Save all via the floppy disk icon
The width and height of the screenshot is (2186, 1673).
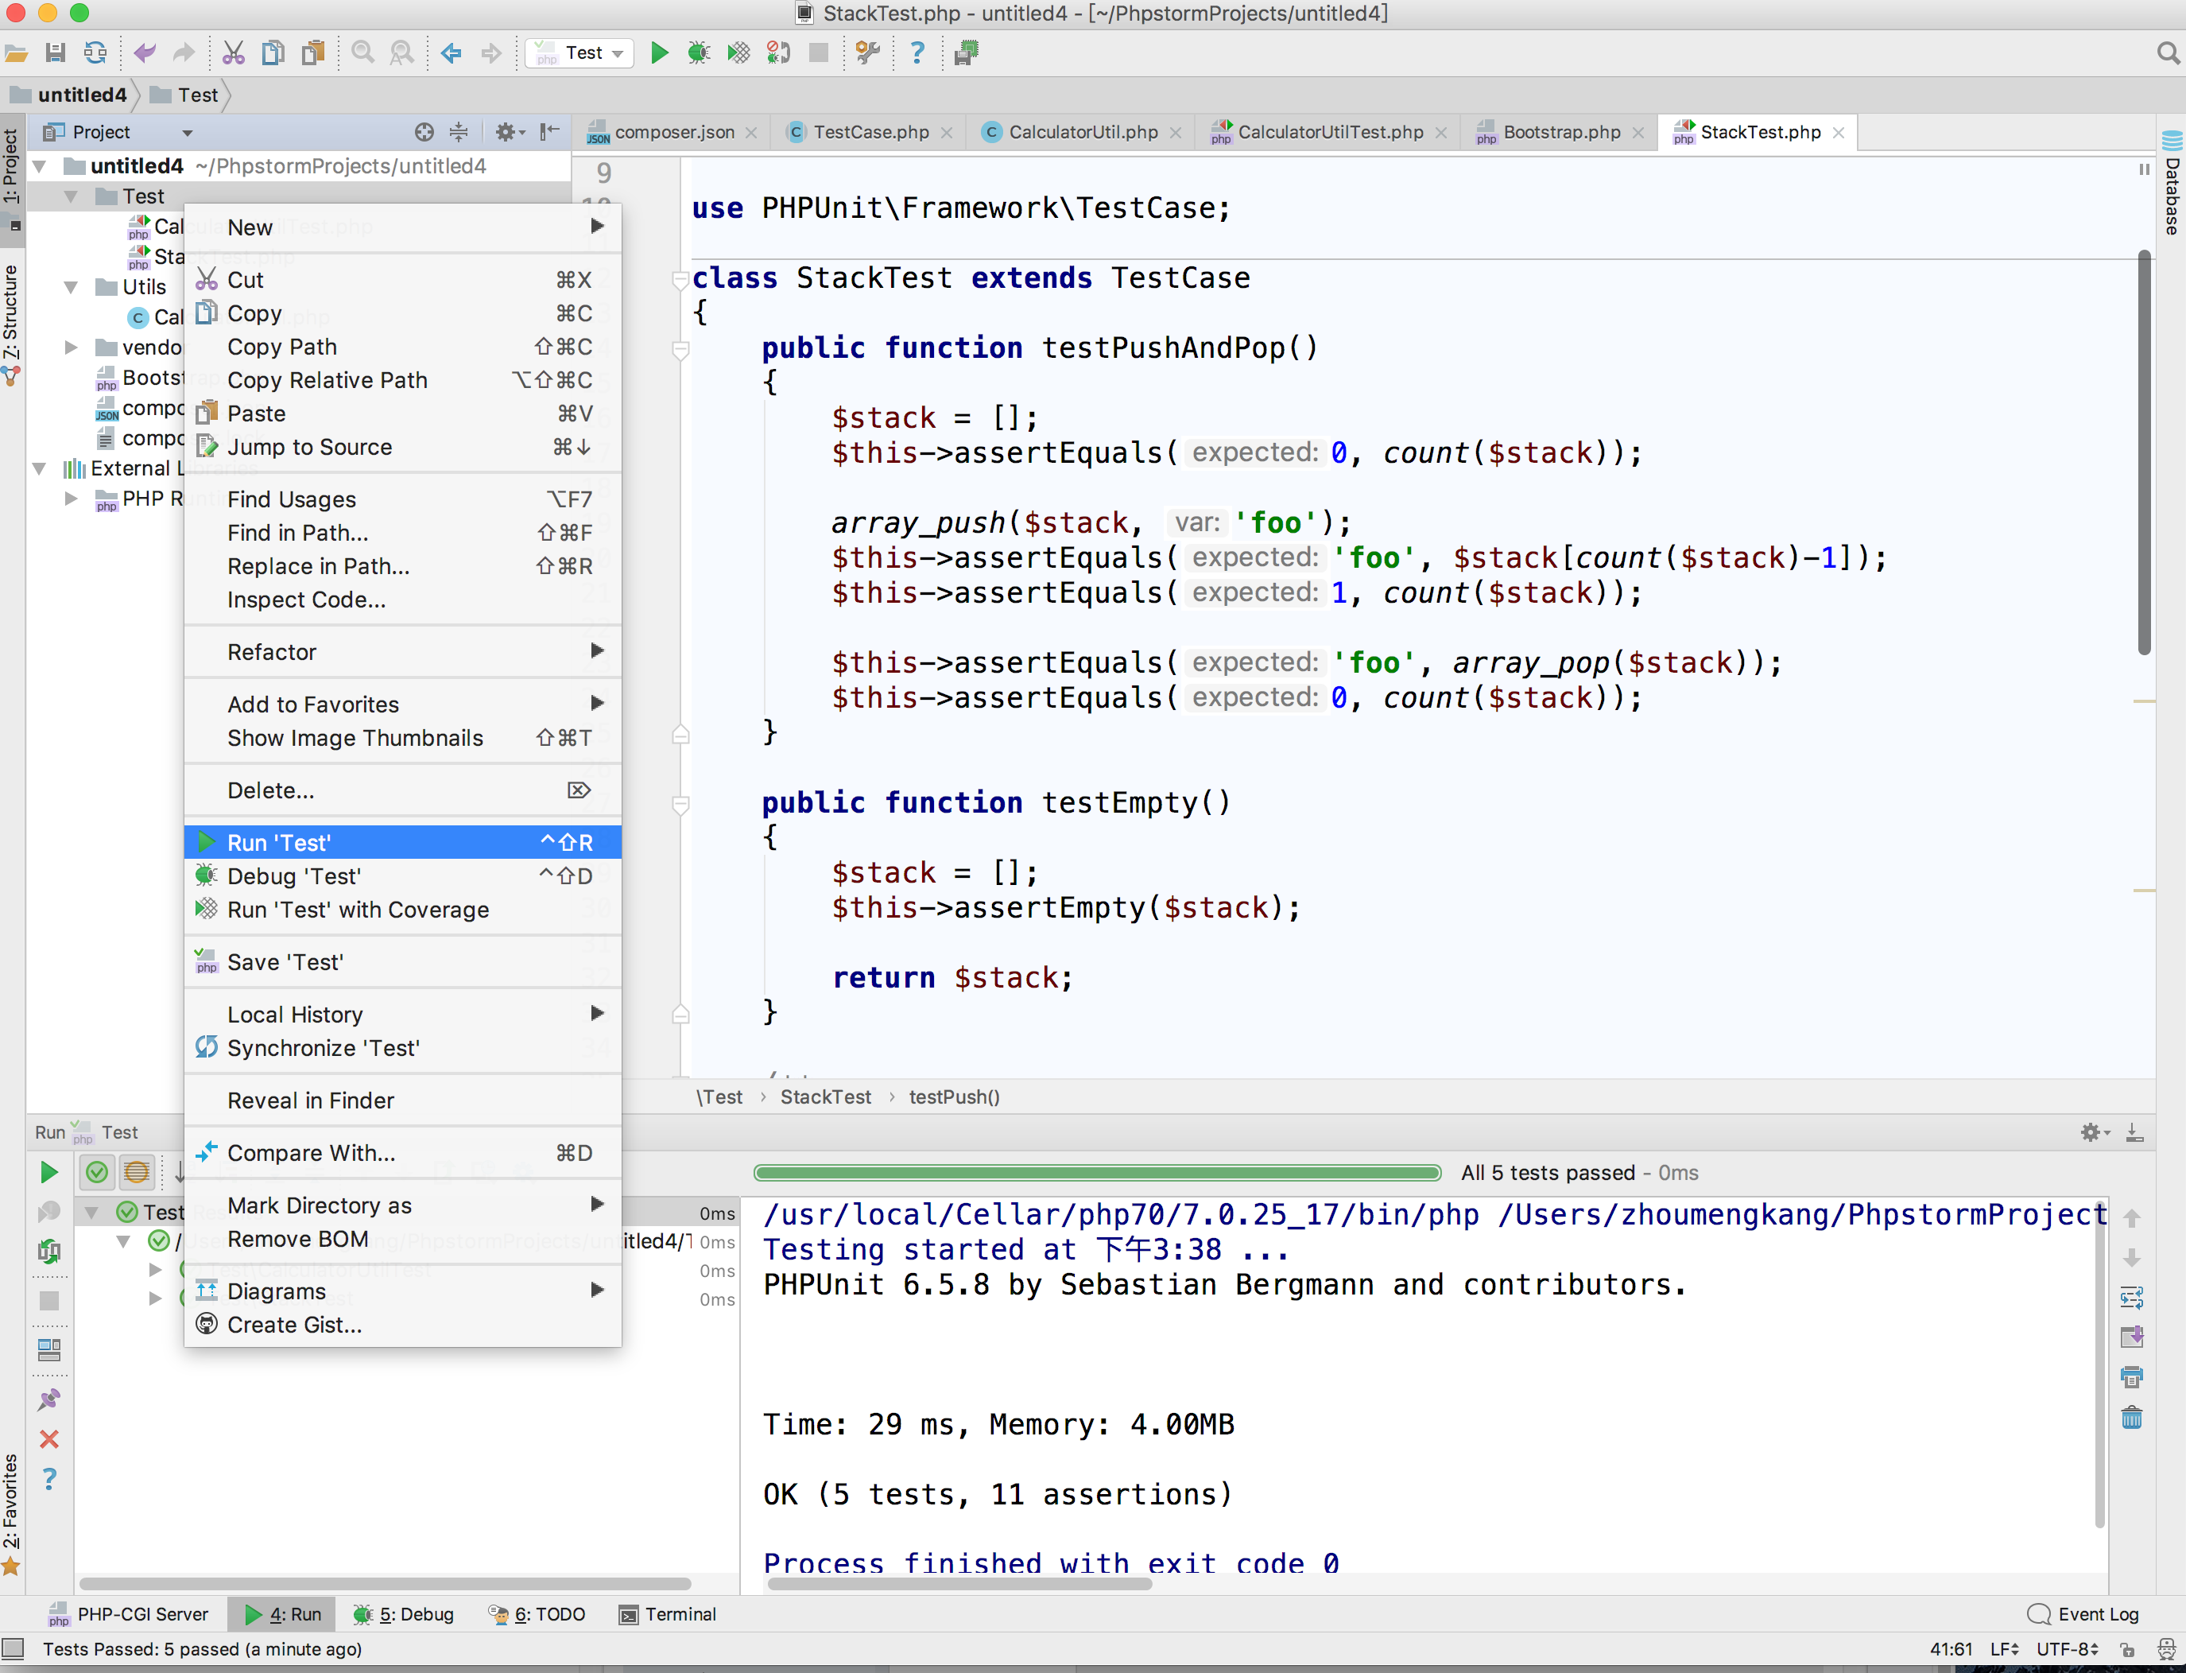pyautogui.click(x=56, y=52)
